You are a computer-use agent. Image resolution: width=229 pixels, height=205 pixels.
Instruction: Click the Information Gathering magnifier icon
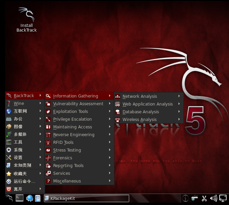coord(48,96)
